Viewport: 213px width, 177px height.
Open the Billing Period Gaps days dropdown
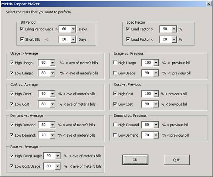[73, 29]
